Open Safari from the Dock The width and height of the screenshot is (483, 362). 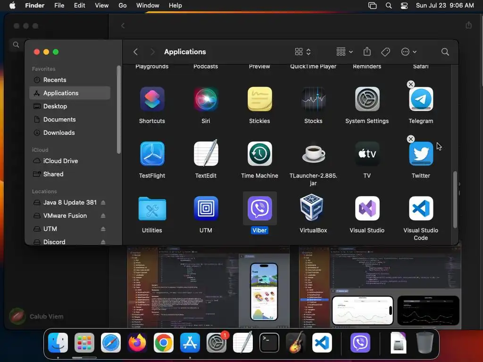click(x=111, y=342)
